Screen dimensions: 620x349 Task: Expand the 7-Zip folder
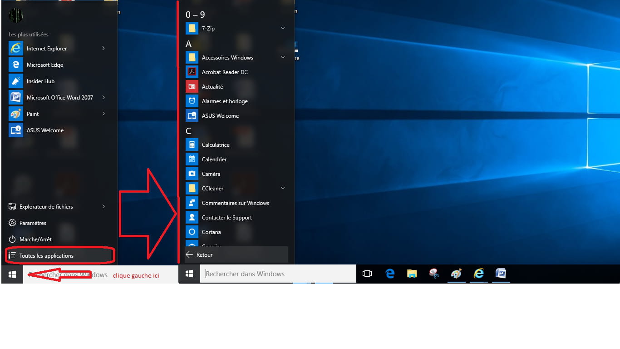pyautogui.click(x=283, y=28)
